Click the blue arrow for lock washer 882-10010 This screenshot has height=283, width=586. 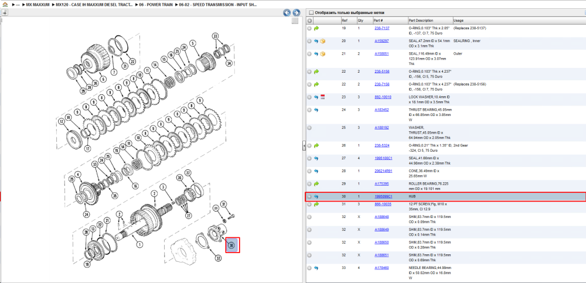[316, 97]
